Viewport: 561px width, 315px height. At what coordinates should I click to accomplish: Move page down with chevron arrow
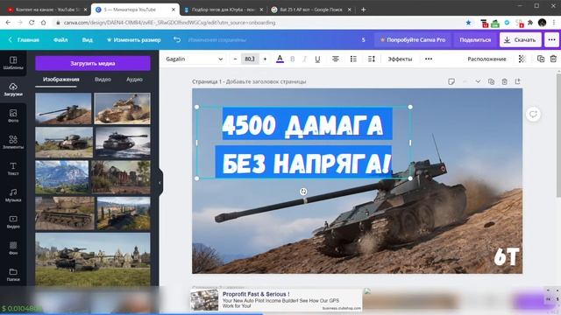(478, 81)
